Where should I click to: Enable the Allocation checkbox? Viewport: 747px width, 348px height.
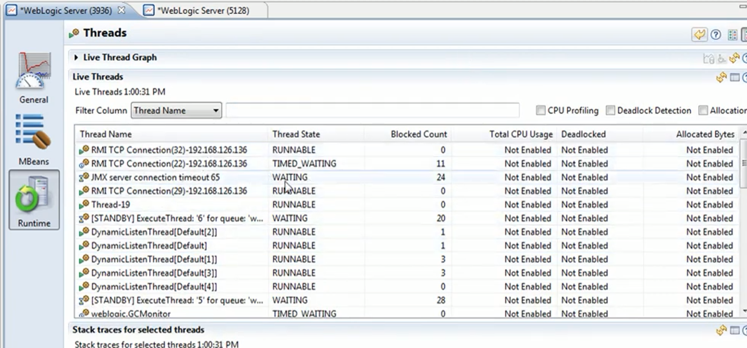tap(703, 110)
